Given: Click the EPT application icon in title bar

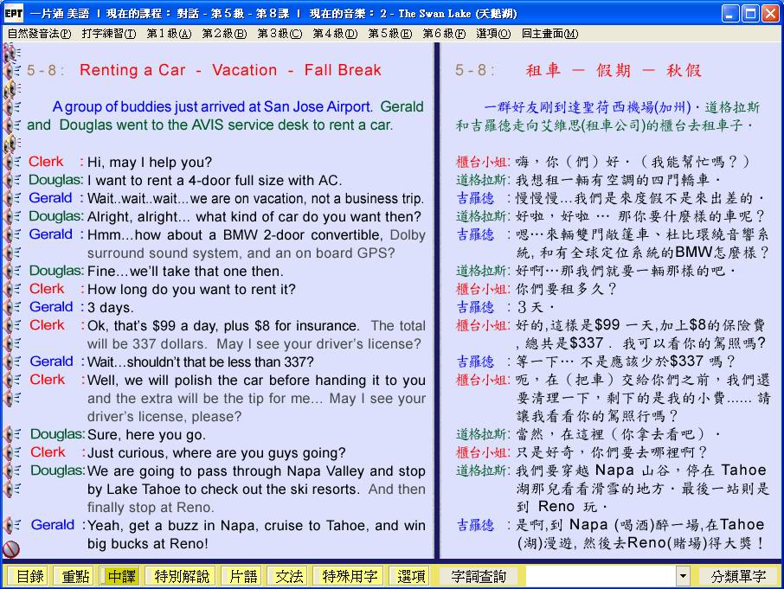Looking at the screenshot, I should point(13,13).
